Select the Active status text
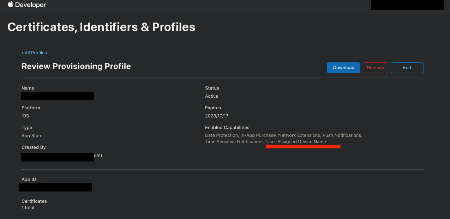 (x=211, y=96)
